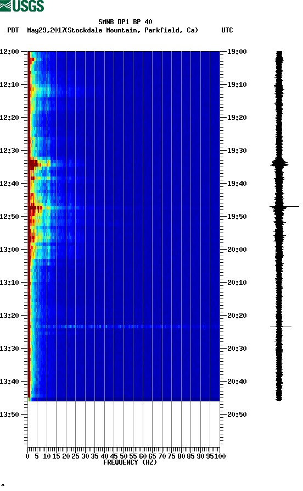303x491 pixels.
Task: Click the waveform event tick near 20:23 UTC
Action: tap(281, 327)
